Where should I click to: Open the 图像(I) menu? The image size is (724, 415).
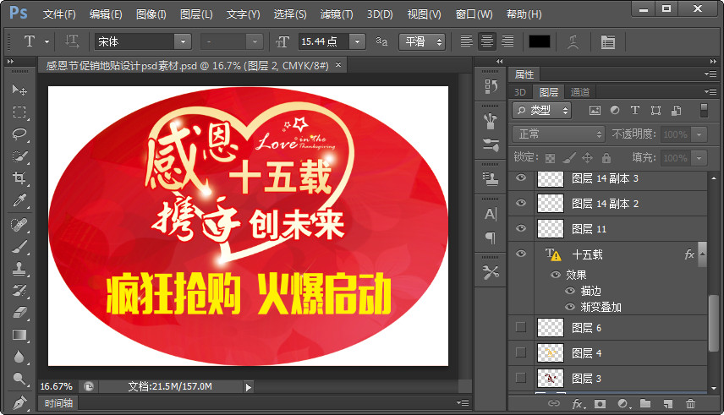click(151, 14)
